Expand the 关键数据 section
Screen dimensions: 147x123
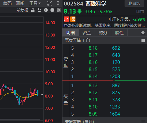[79, 121]
